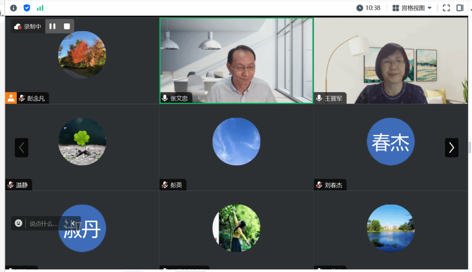This screenshot has height=272, width=472.
Task: Pause the cloud recording
Action: click(52, 26)
